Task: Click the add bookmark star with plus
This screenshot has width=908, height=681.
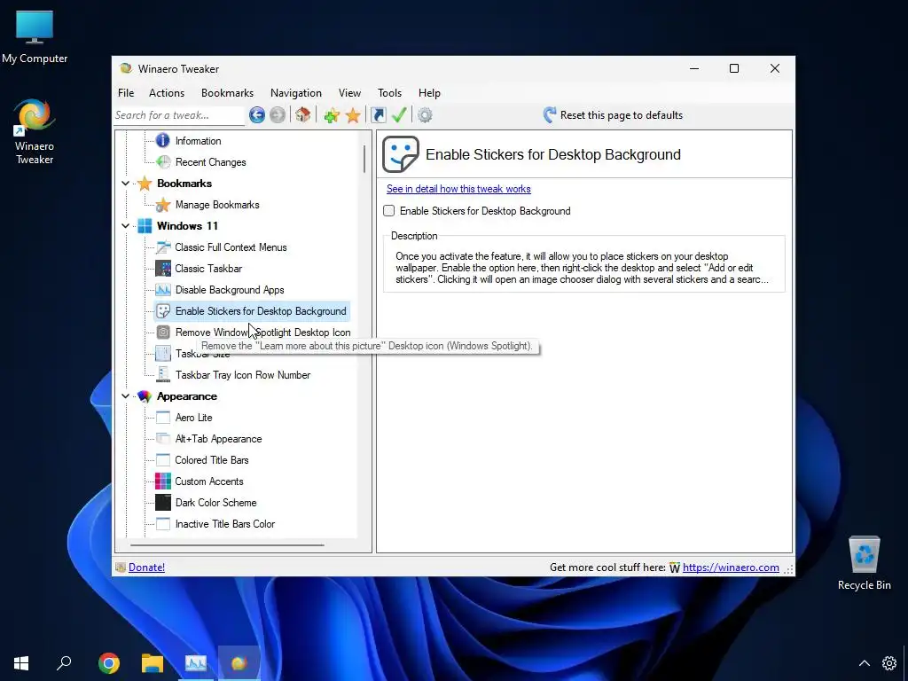Action: [x=332, y=116]
